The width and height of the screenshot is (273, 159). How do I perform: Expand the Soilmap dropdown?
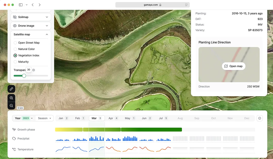pos(47,17)
